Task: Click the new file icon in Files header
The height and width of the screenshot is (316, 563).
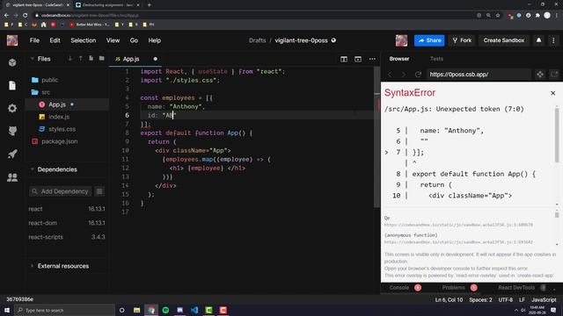Action: [x=91, y=59]
